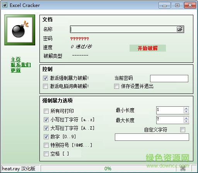Screen dimensions: 198x173
Task: Maximize the Excel Cracker window
Action: point(177,5)
